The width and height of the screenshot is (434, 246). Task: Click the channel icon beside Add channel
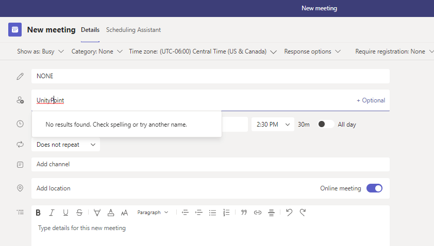click(20, 165)
